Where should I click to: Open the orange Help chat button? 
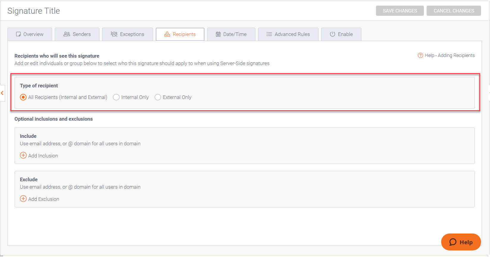pyautogui.click(x=461, y=242)
